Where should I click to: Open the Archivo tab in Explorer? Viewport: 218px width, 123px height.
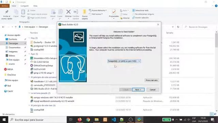click(5, 6)
